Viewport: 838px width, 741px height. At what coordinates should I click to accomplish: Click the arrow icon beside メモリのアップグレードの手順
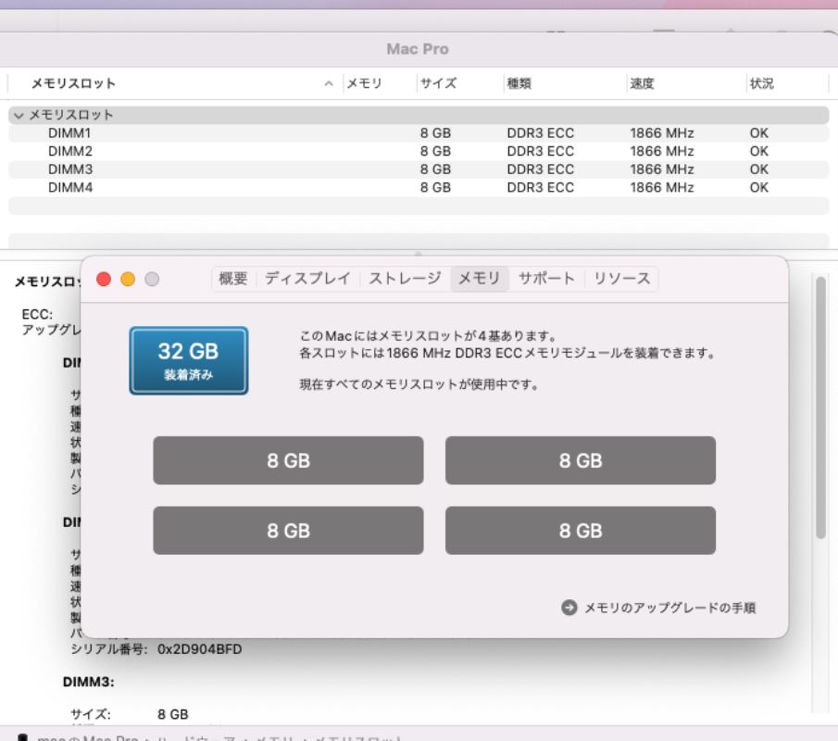click(x=569, y=608)
